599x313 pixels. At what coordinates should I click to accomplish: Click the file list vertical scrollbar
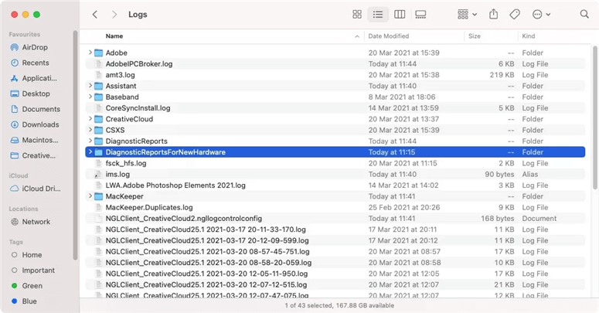click(x=595, y=117)
